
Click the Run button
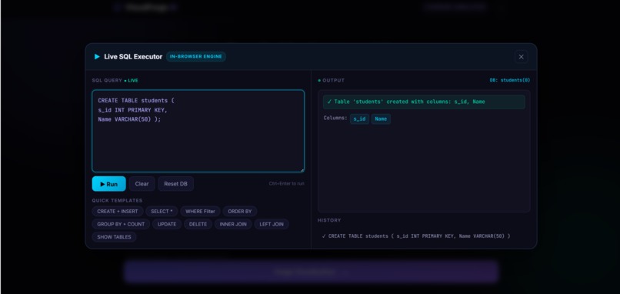(108, 184)
